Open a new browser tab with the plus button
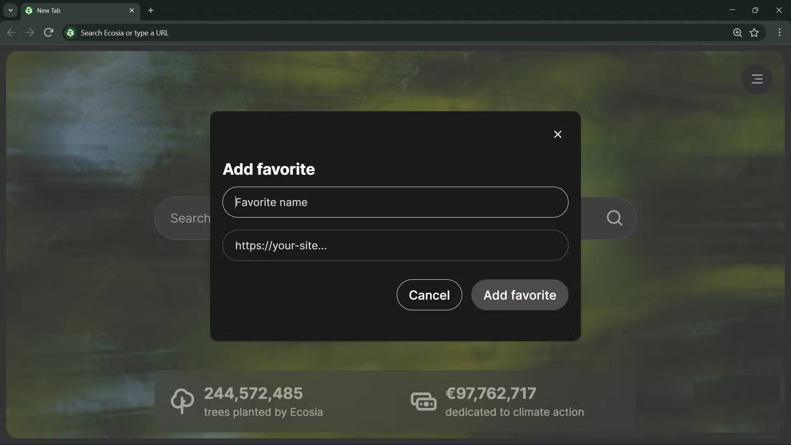Viewport: 791px width, 445px height. 151,10
